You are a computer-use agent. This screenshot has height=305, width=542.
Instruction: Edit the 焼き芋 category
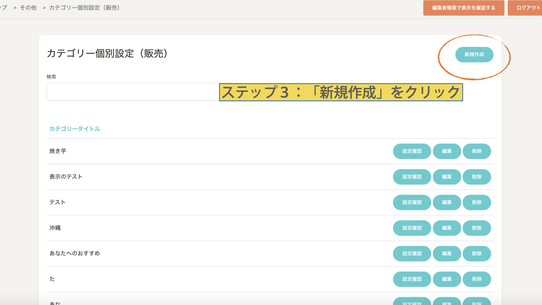[x=447, y=151]
